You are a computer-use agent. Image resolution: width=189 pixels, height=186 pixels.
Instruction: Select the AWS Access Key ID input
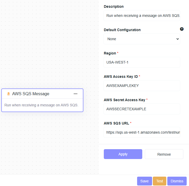click(x=142, y=86)
